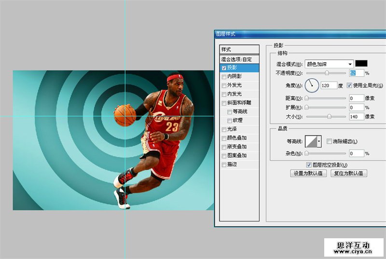Enable the Outer Glow (外发光) checkbox

224,85
